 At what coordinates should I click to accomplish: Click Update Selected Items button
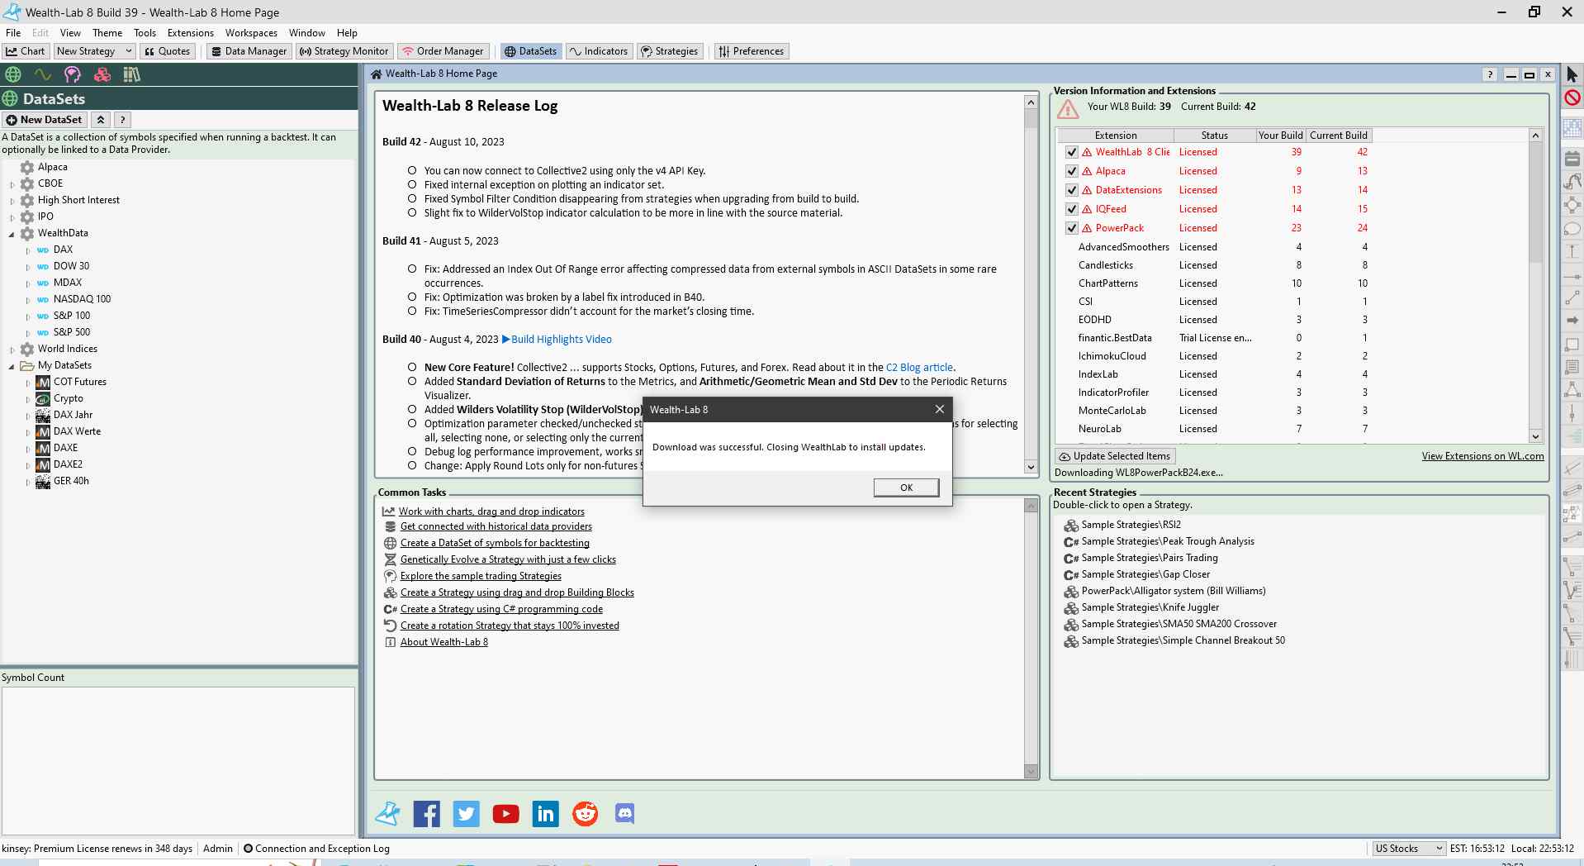[x=1115, y=456]
